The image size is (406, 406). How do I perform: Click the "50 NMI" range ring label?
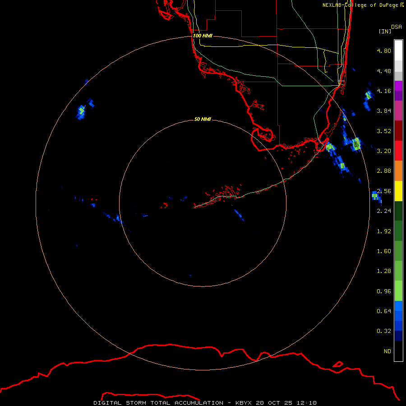pos(203,119)
